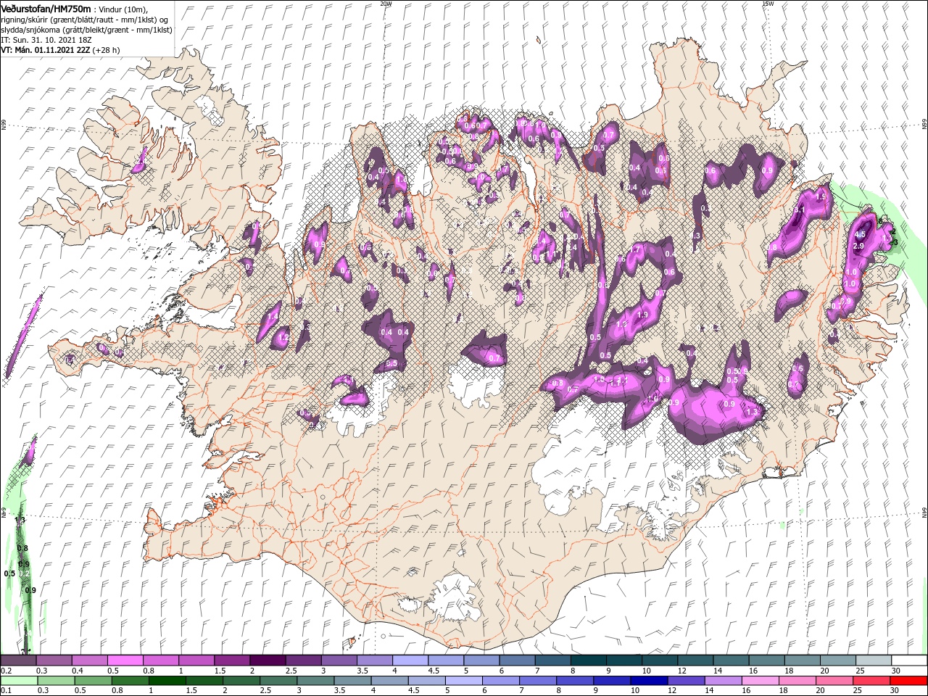Image resolution: width=928 pixels, height=696 pixels.
Task: Select the 14 light purple swatch in lower legend
Action: click(722, 681)
